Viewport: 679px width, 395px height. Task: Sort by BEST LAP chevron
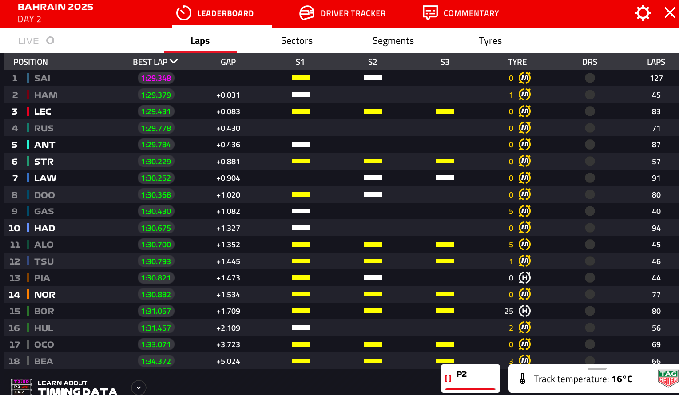coord(174,61)
